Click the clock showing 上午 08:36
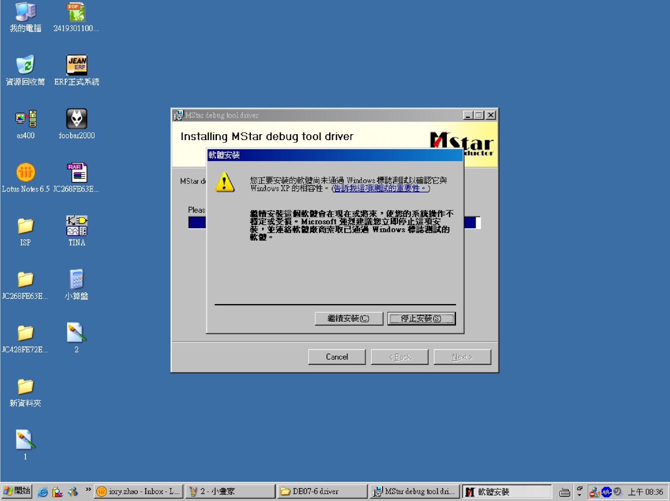670x501 pixels. (645, 492)
